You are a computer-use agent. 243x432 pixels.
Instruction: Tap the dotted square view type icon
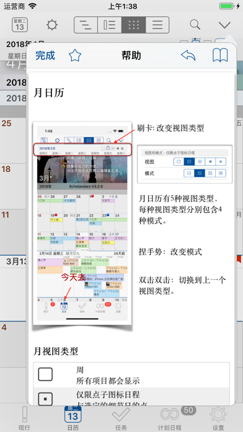pos(45,398)
